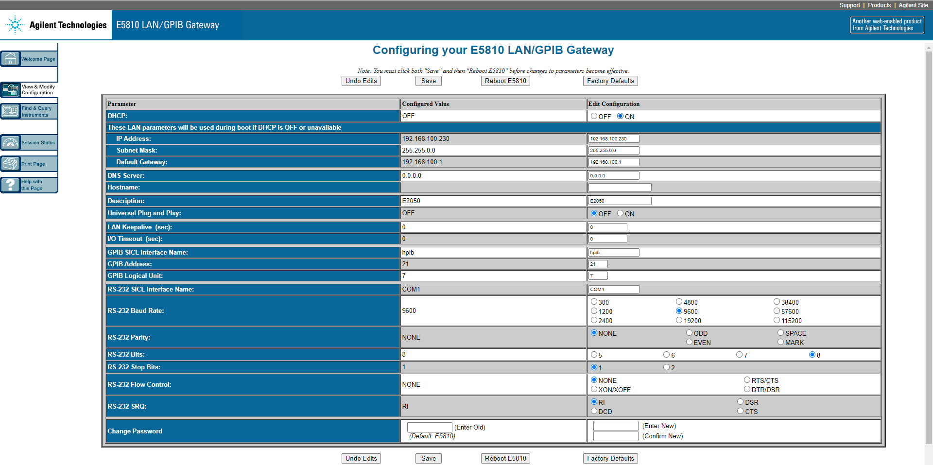Click Another web-enabled product banner
933x465 pixels.
887,25
